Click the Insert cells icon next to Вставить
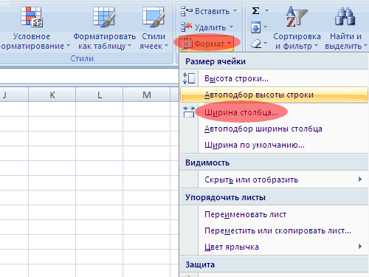 (x=186, y=11)
